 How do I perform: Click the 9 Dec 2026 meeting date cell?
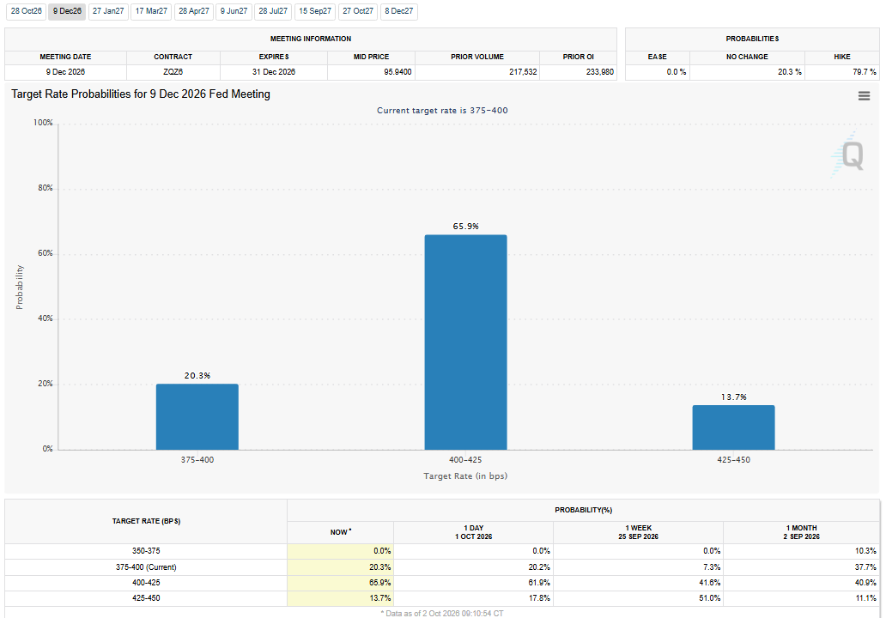click(x=65, y=72)
